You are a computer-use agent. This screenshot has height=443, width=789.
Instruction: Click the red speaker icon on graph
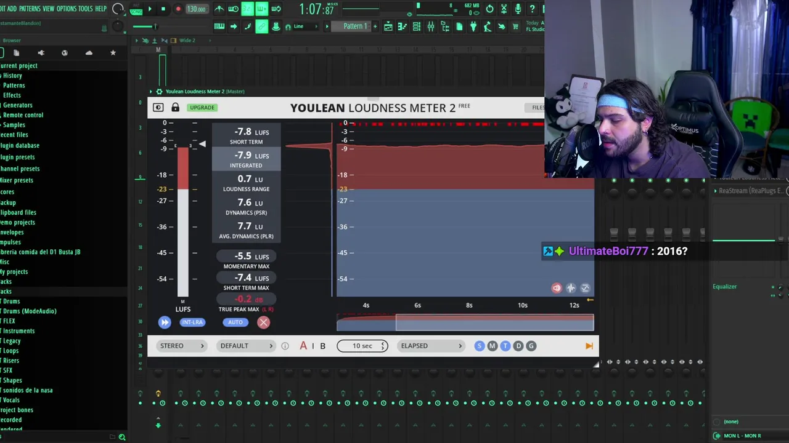click(557, 288)
